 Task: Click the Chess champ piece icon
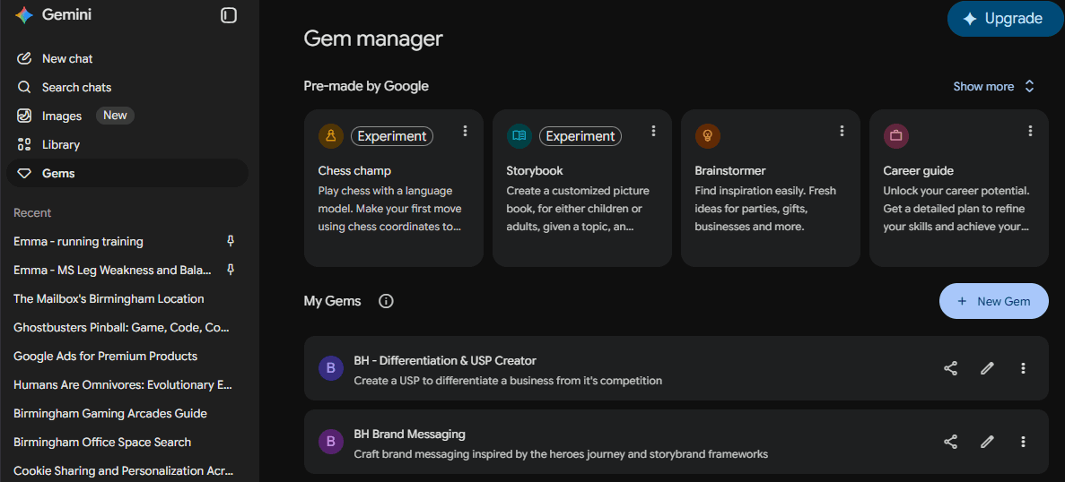(x=331, y=136)
